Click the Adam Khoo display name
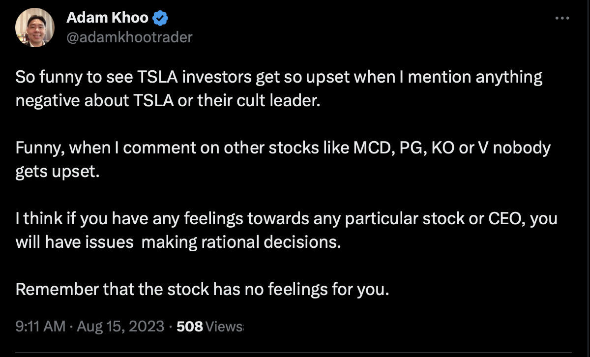This screenshot has width=590, height=357. [107, 18]
